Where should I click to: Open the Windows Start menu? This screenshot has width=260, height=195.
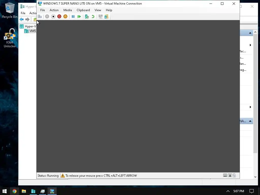(5, 191)
